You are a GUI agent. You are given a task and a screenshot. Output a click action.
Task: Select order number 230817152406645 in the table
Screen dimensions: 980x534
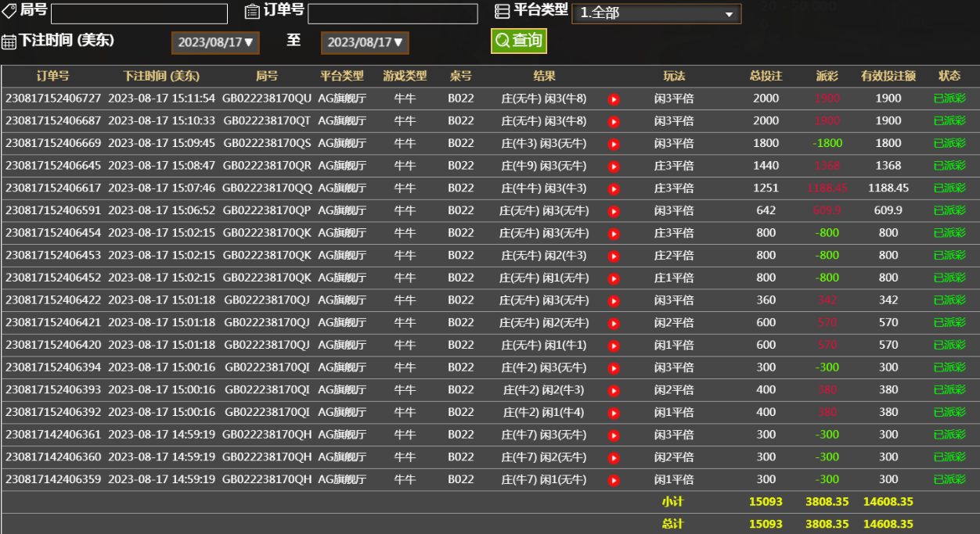(53, 166)
